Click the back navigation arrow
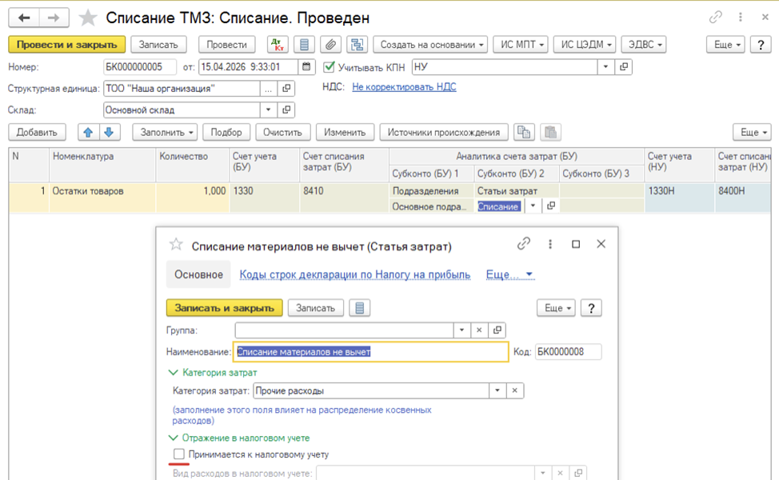The height and width of the screenshot is (480, 779). pos(25,18)
